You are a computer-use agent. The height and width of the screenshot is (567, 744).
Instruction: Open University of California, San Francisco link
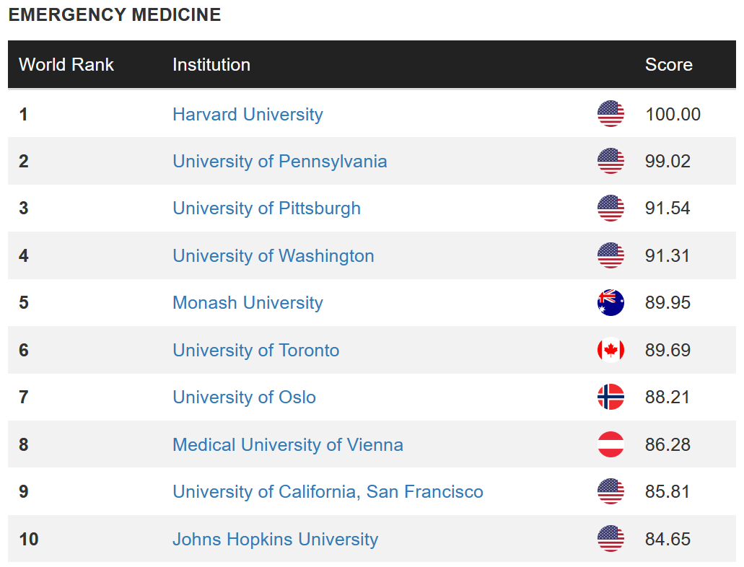point(328,491)
